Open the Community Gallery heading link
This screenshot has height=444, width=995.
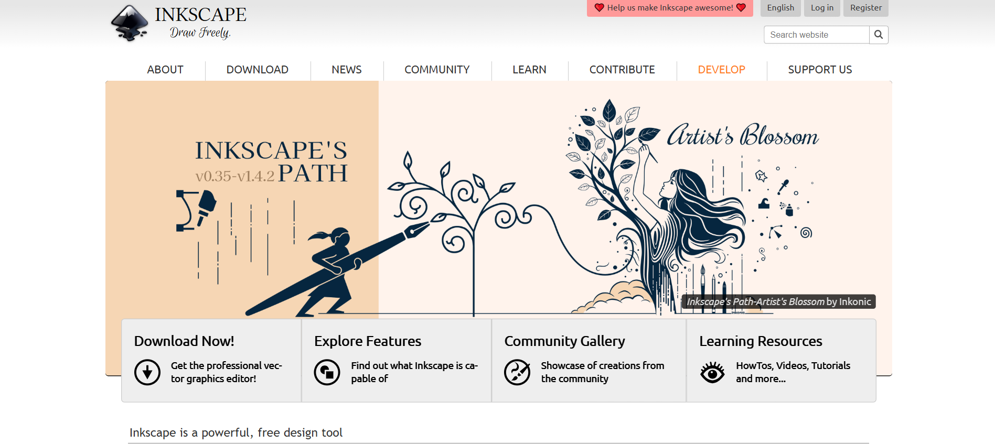[x=564, y=341]
